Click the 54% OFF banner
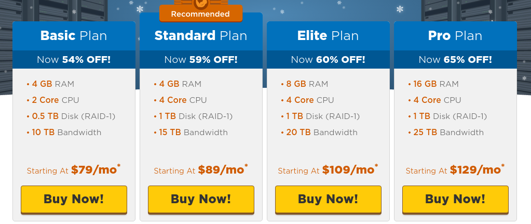This screenshot has height=224, width=531. coord(74,60)
